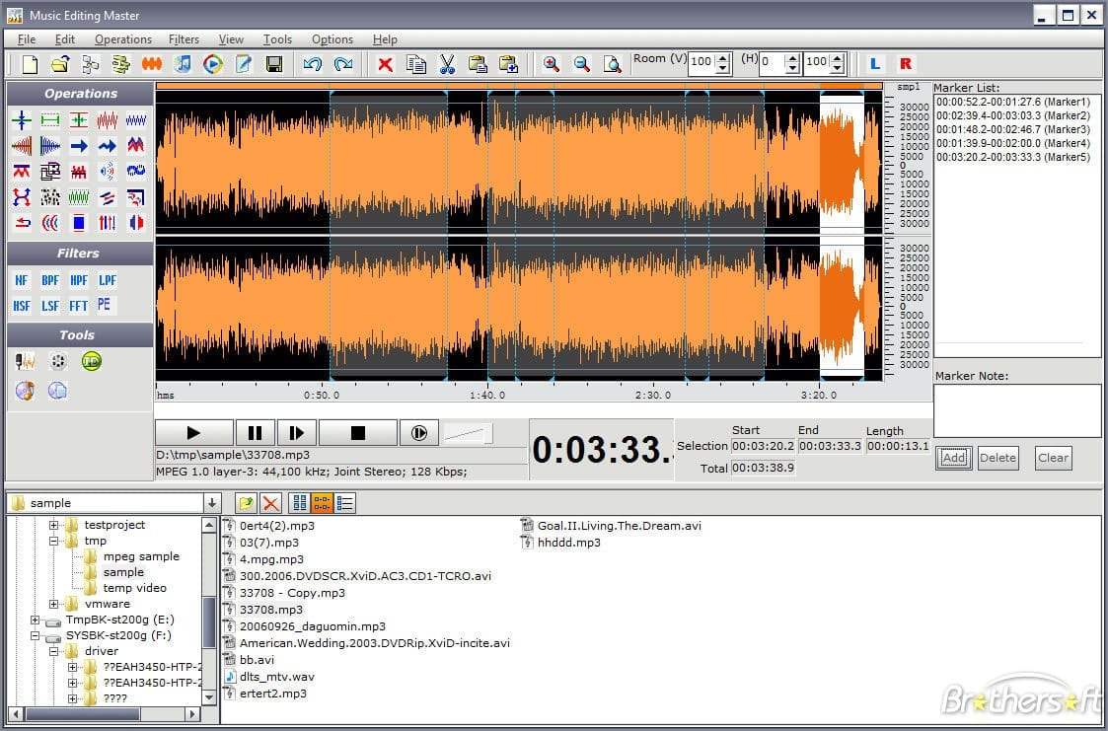Toggle the right channel R button

905,64
